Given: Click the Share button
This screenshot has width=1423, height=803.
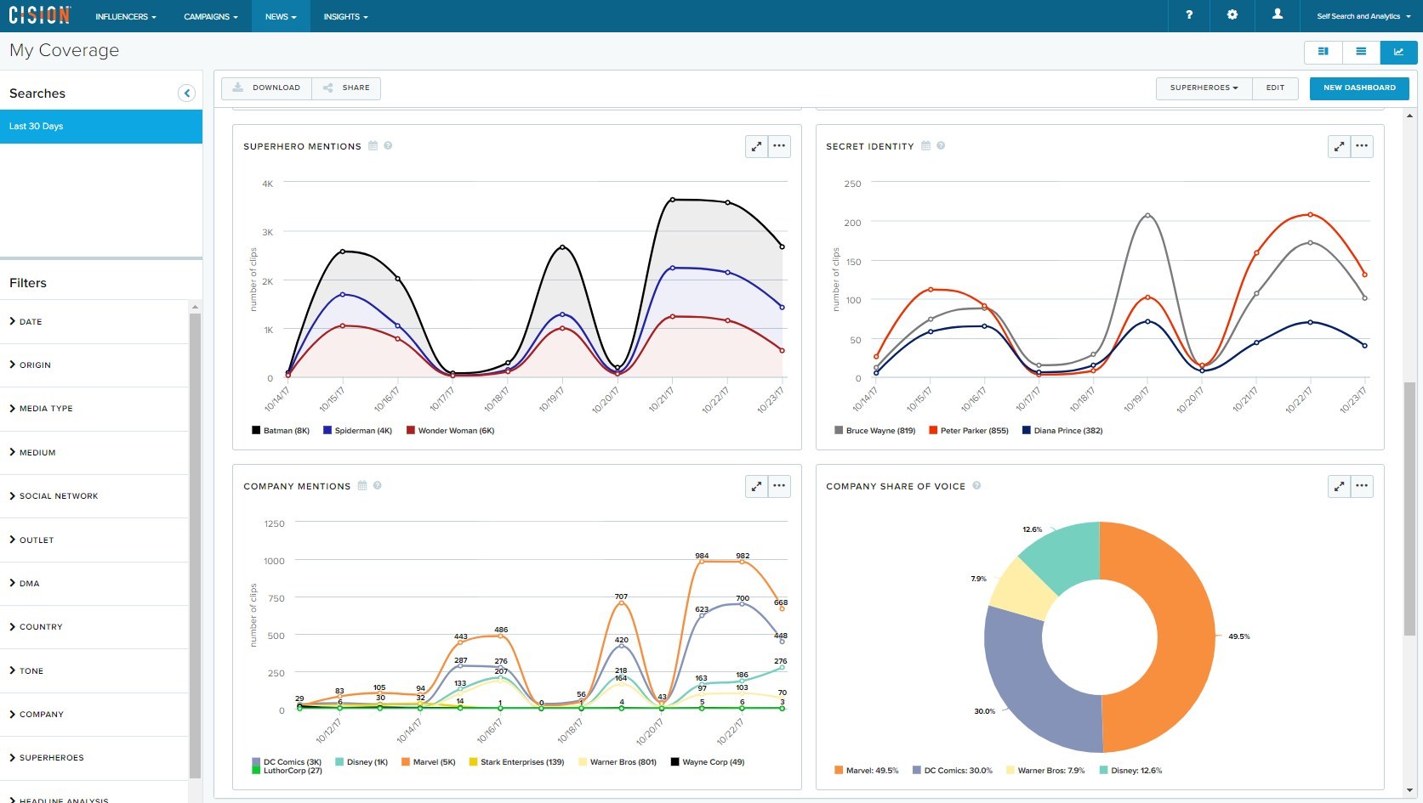Looking at the screenshot, I should coord(346,88).
